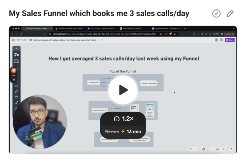
Task: Switch to the '(42) Activity | Anirudh Gupta' tab
Action: [x=101, y=29]
